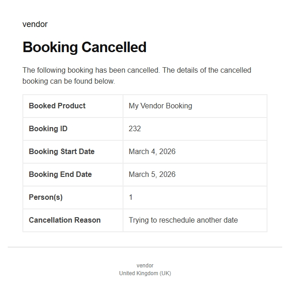This screenshot has width=289, height=288.
Task: Click the vendor name at the top
Action: [35, 24]
